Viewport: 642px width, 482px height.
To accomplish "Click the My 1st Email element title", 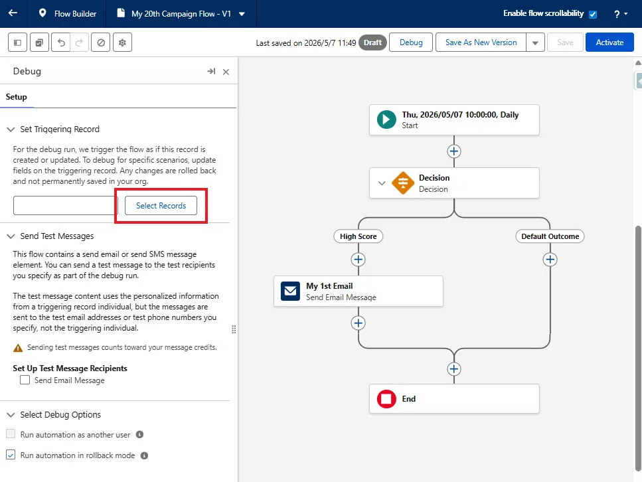I will (329, 286).
